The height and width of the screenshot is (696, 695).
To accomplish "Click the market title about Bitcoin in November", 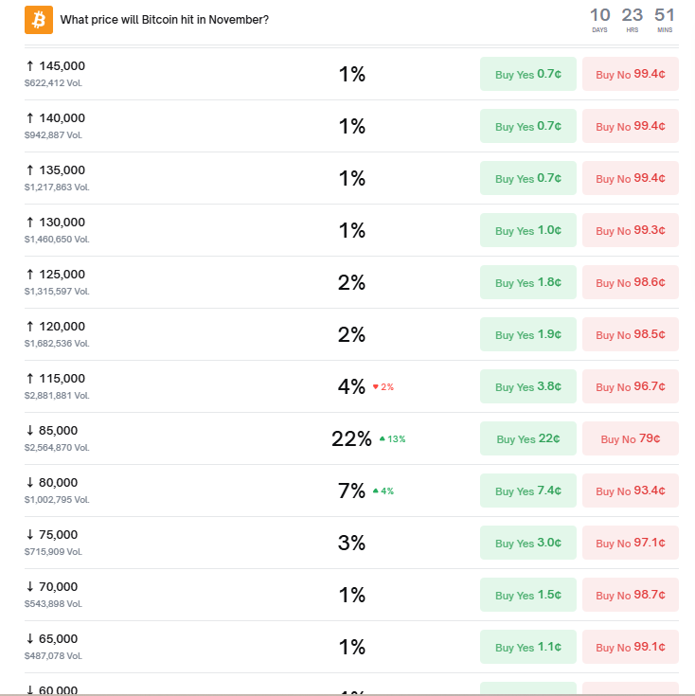I will pyautogui.click(x=164, y=19).
